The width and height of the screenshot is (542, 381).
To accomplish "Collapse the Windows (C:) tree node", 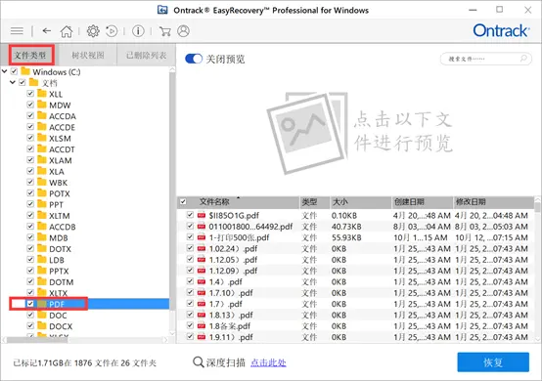I will click(5, 71).
